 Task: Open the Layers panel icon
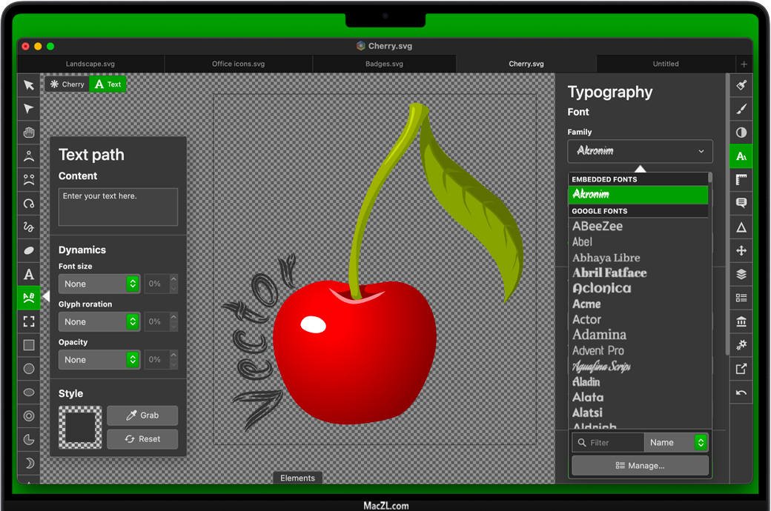(741, 274)
